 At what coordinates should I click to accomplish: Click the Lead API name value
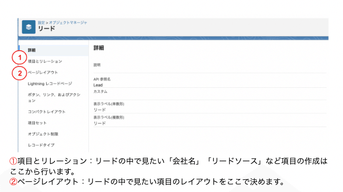click(98, 85)
